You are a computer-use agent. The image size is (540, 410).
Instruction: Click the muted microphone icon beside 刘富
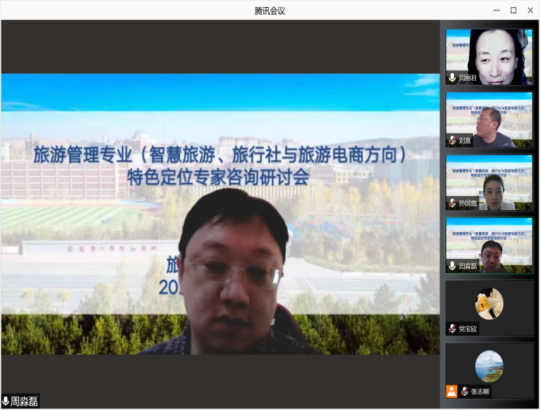pos(452,141)
